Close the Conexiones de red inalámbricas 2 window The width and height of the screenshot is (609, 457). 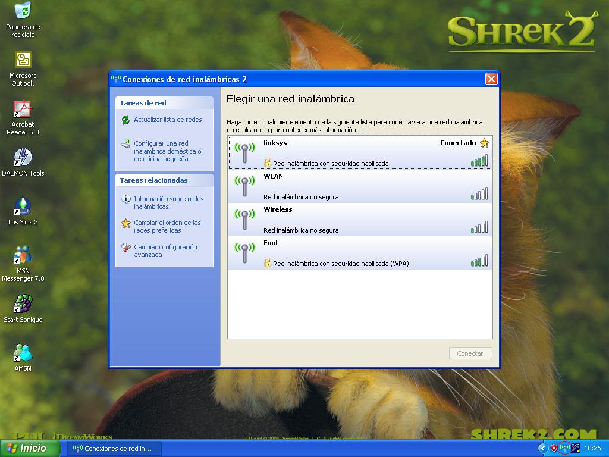pos(491,79)
